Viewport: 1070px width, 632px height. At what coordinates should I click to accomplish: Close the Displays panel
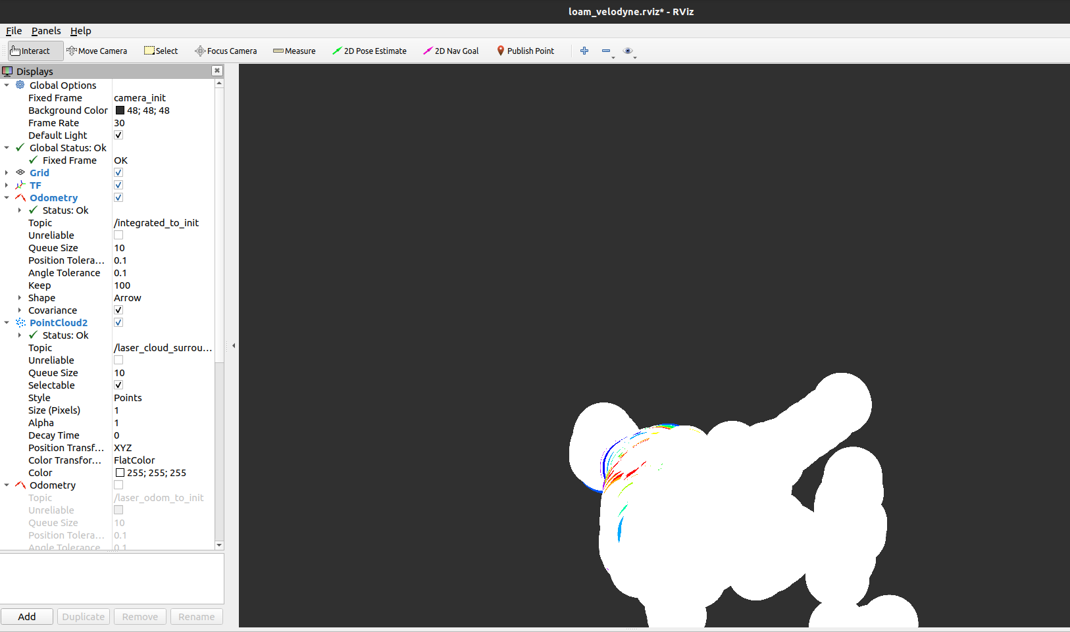(217, 70)
